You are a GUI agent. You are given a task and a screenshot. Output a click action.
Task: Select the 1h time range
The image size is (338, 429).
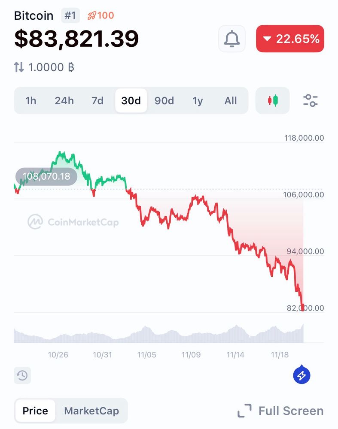pos(31,101)
